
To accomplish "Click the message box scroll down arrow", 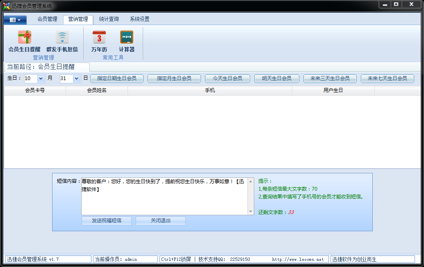I will [251, 212].
